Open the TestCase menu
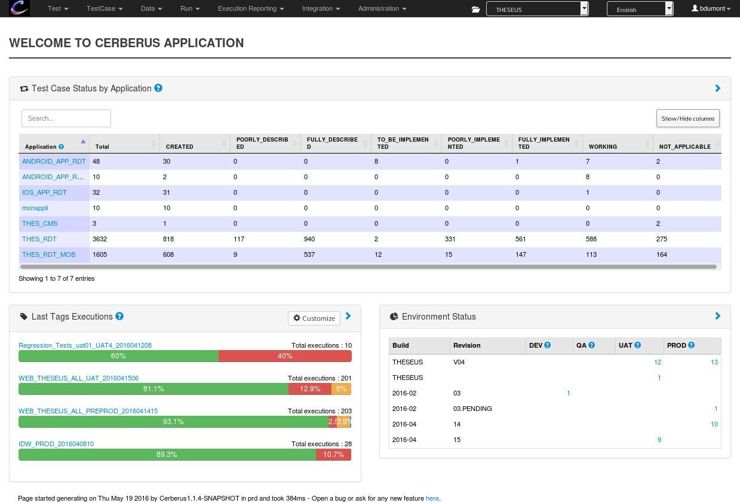The image size is (740, 503). [104, 9]
